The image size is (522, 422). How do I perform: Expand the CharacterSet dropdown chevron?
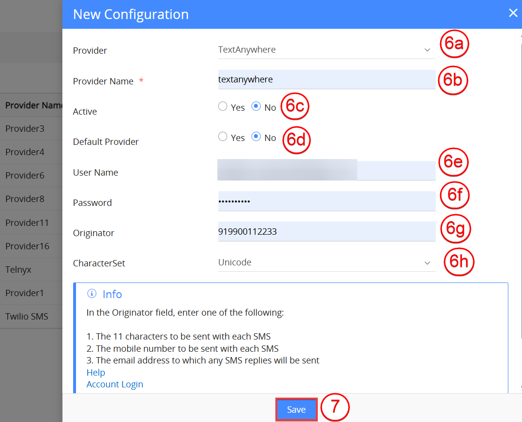(x=427, y=263)
